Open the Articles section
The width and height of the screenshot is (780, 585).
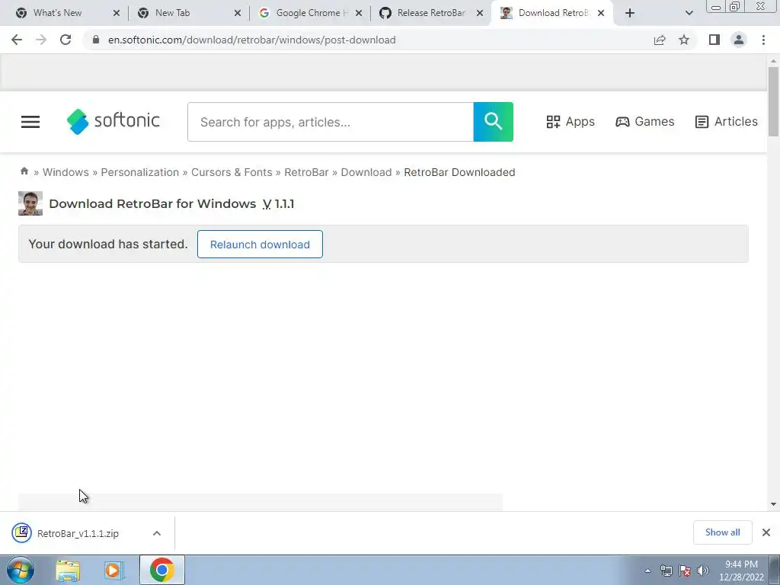pos(726,121)
